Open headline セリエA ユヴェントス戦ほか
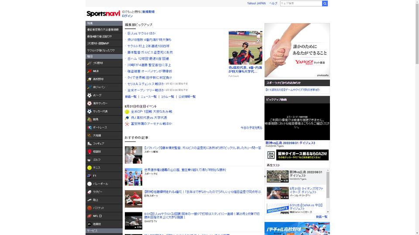Image resolution: width=419 pixels, height=235 pixels. tap(146, 84)
